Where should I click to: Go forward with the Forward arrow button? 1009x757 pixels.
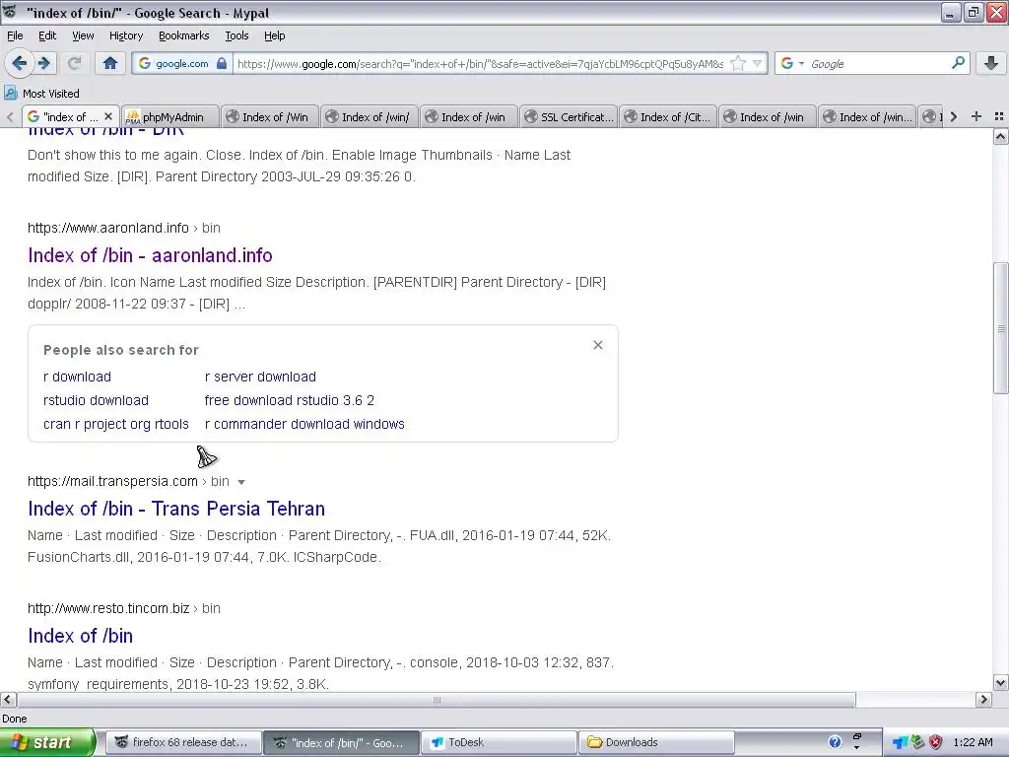tap(44, 63)
